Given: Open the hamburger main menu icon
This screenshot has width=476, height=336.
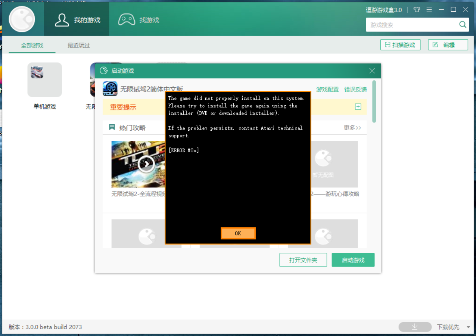Looking at the screenshot, I should pos(429,10).
